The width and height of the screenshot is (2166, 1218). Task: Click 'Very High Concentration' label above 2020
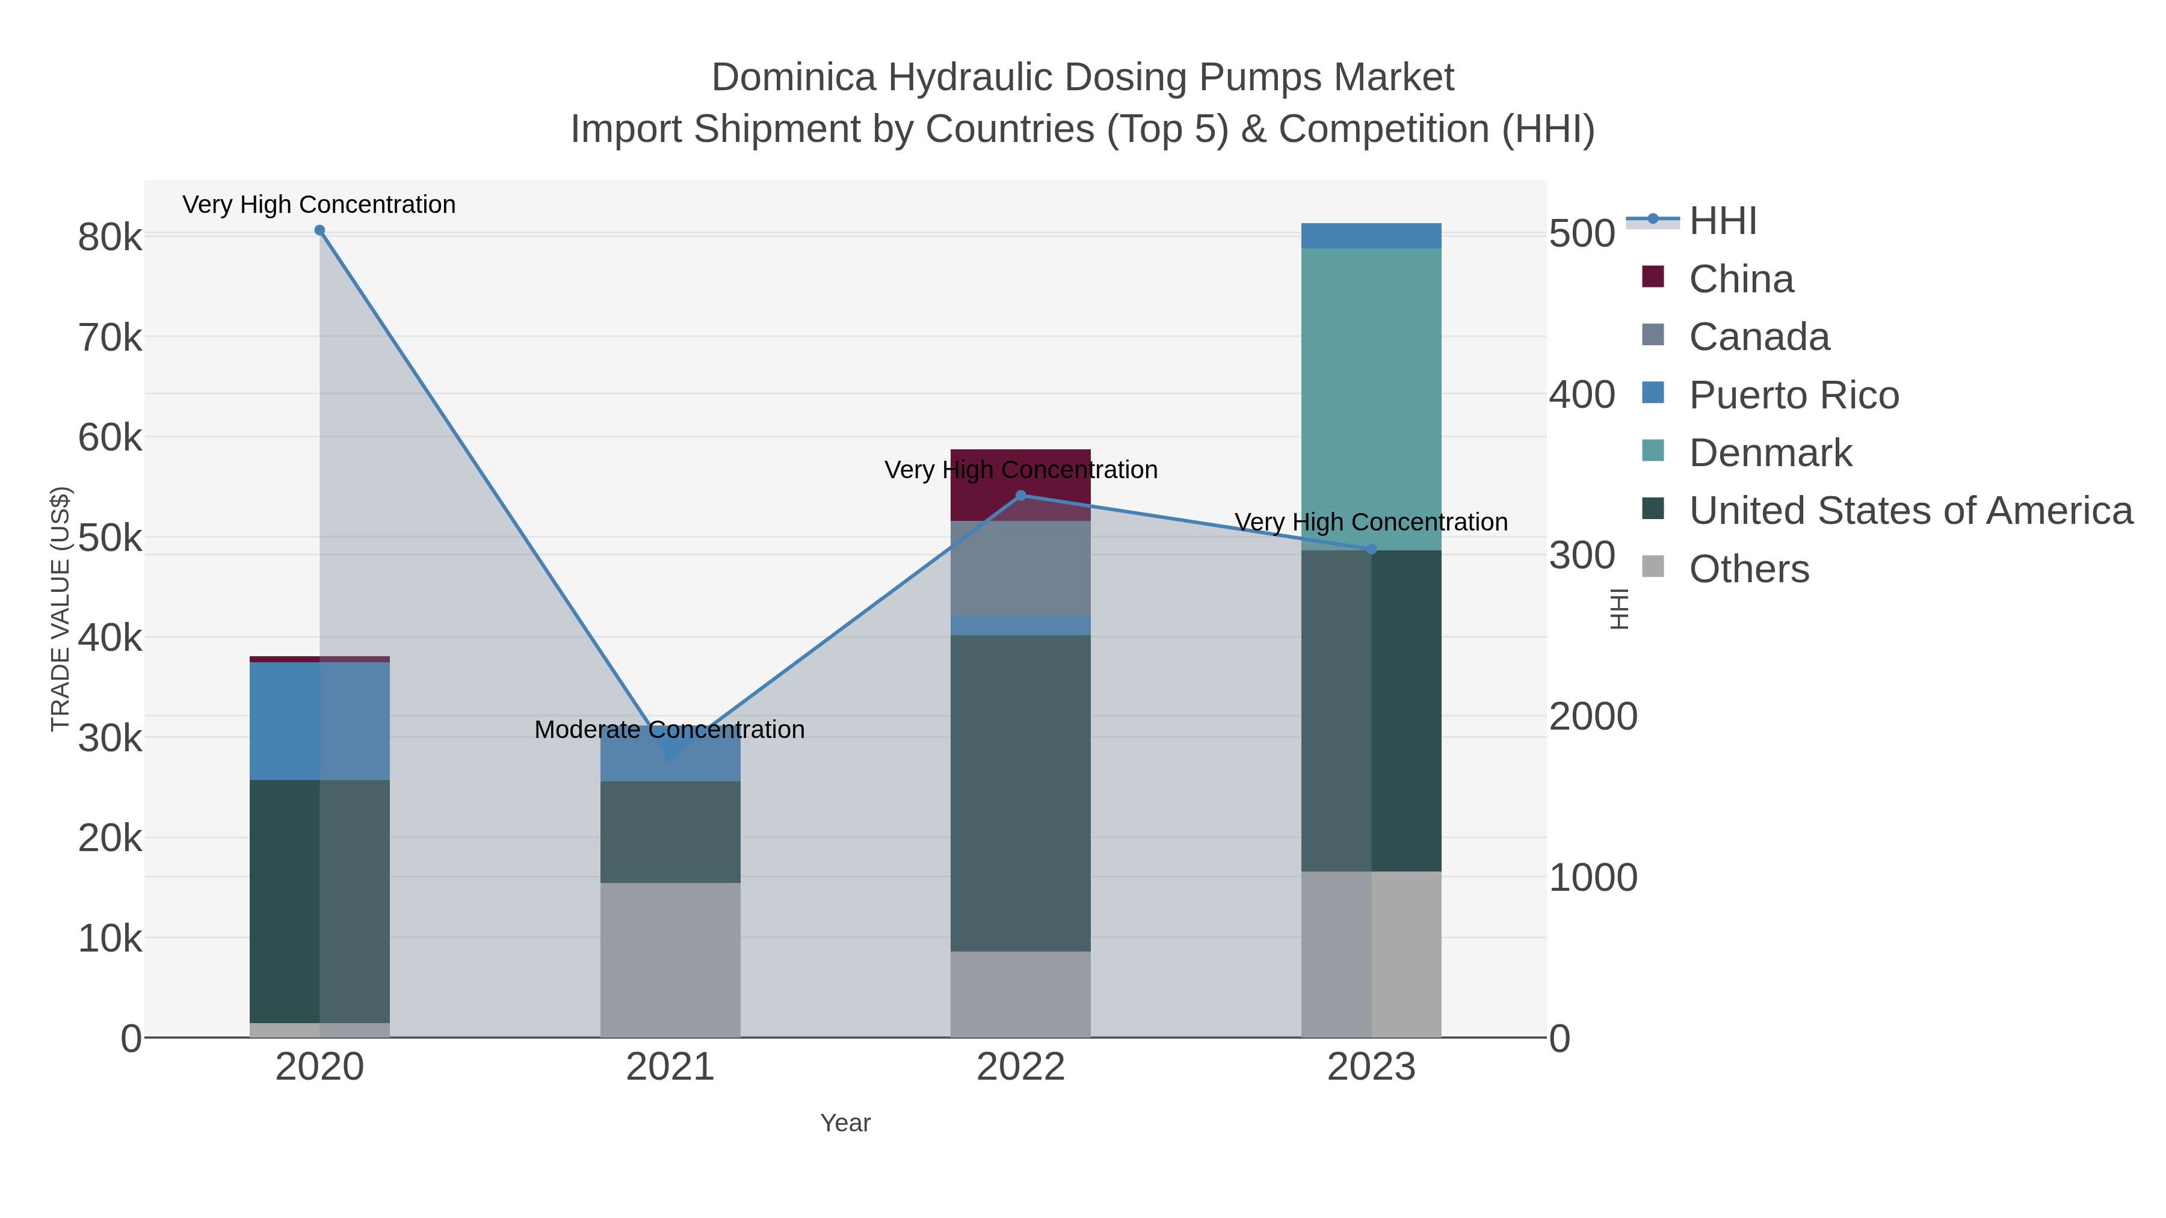[x=319, y=205]
